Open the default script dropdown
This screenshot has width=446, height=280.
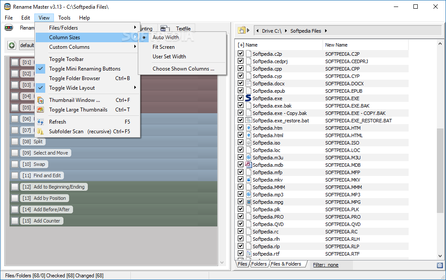(x=27, y=45)
